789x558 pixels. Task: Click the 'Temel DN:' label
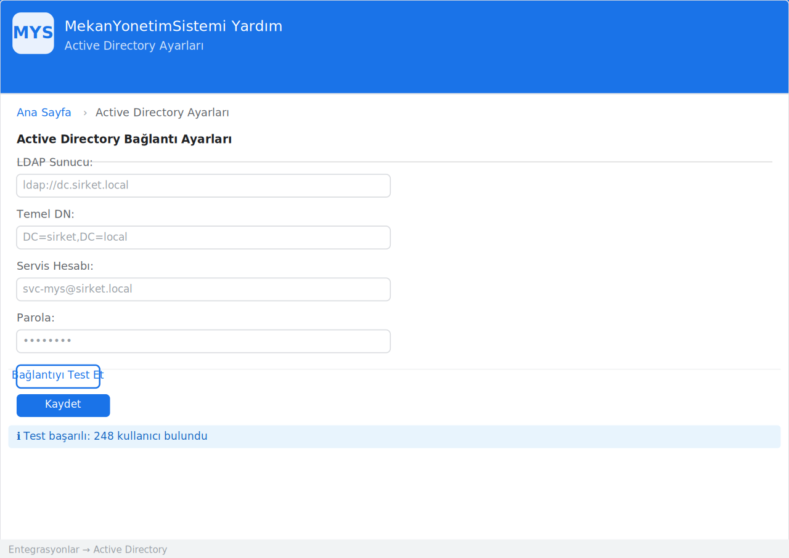coord(46,214)
